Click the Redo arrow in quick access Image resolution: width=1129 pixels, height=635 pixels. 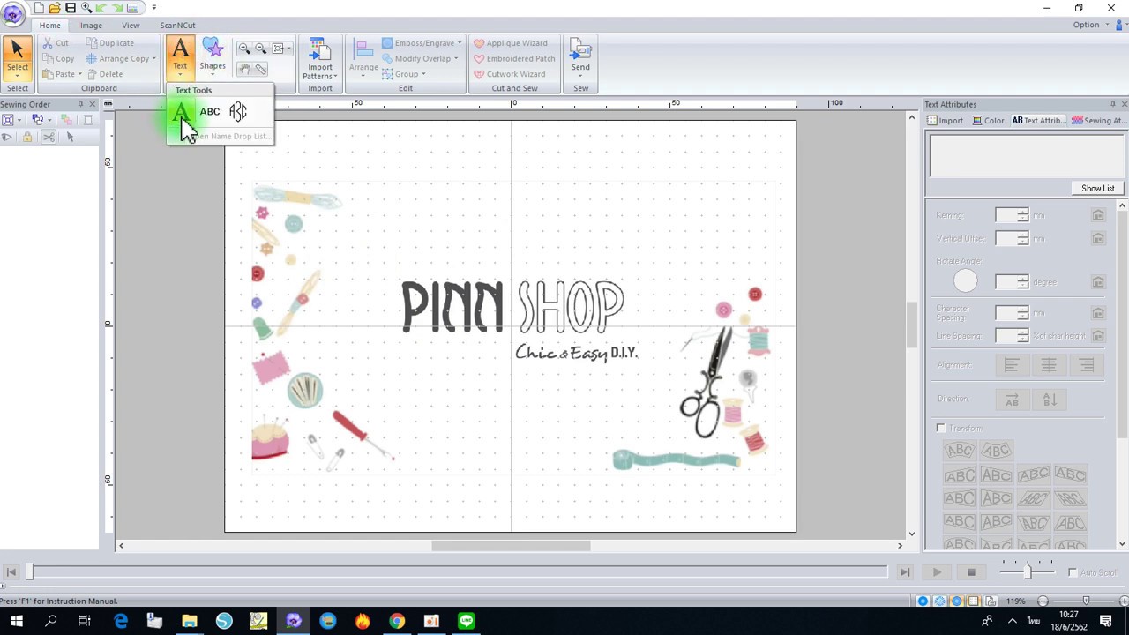117,8
